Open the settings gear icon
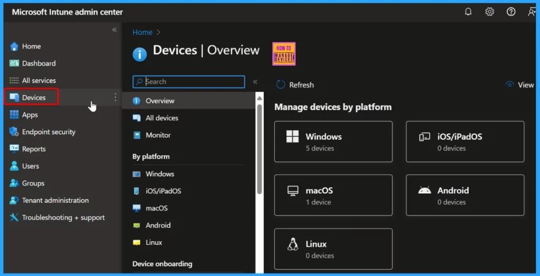 coord(489,12)
